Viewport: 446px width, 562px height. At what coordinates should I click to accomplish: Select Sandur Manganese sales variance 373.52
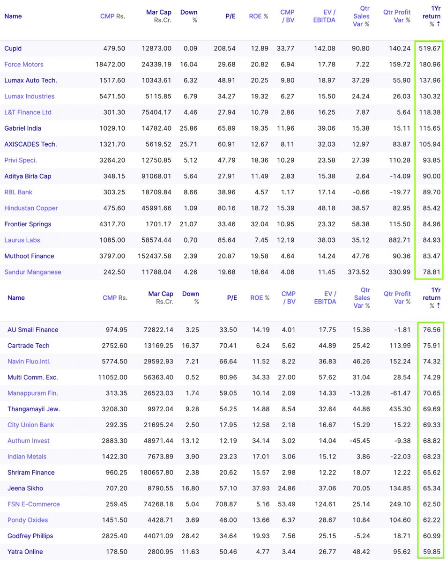[358, 271]
